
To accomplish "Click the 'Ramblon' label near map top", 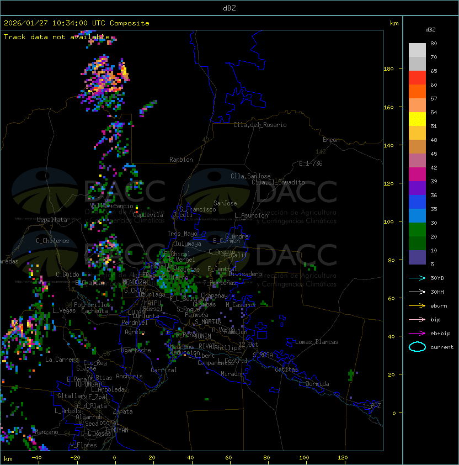I will click(181, 160).
